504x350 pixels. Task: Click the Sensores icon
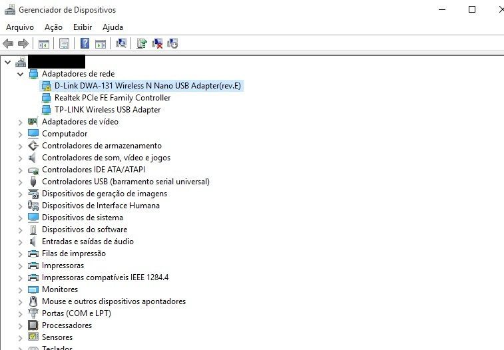[33, 337]
